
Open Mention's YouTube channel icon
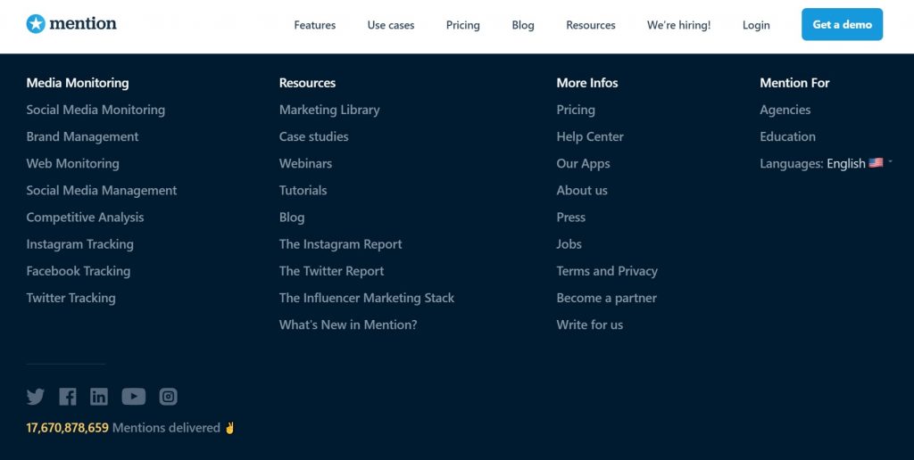134,397
